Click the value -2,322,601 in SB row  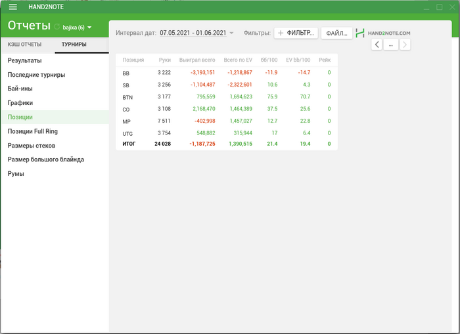(240, 85)
